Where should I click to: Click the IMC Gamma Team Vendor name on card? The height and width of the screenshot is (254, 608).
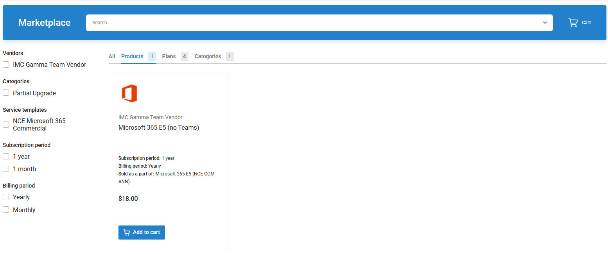151,117
